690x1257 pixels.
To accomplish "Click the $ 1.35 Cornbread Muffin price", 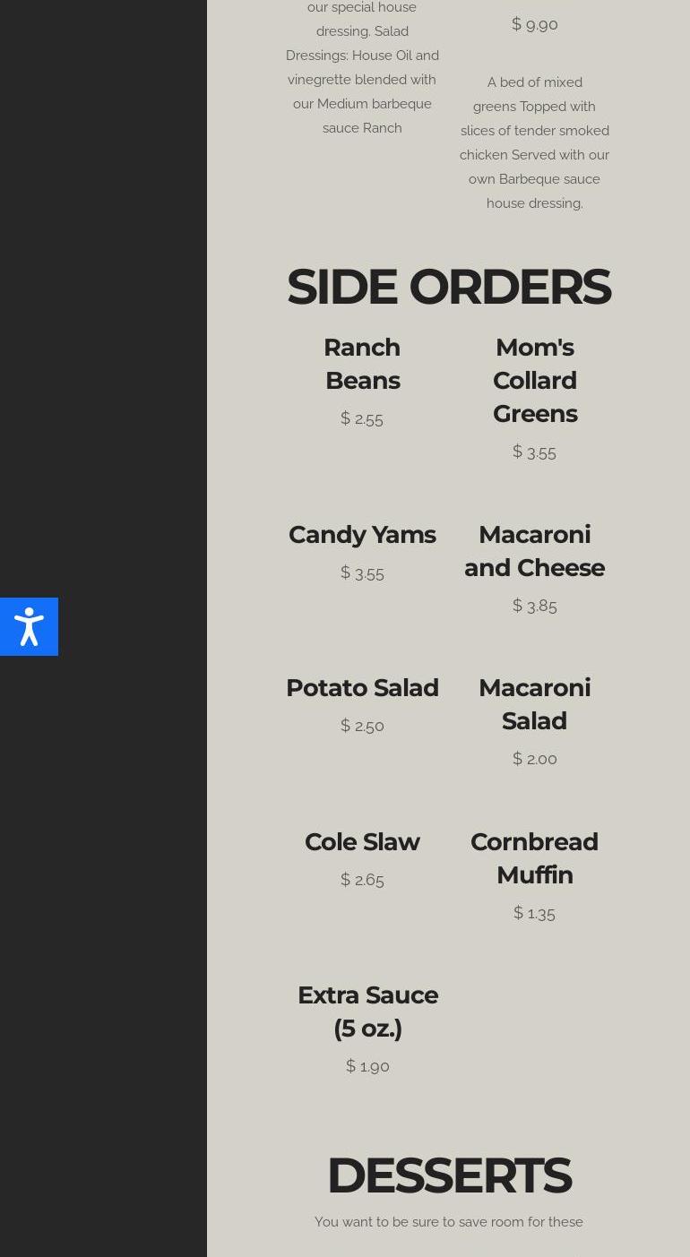I will coord(534,913).
